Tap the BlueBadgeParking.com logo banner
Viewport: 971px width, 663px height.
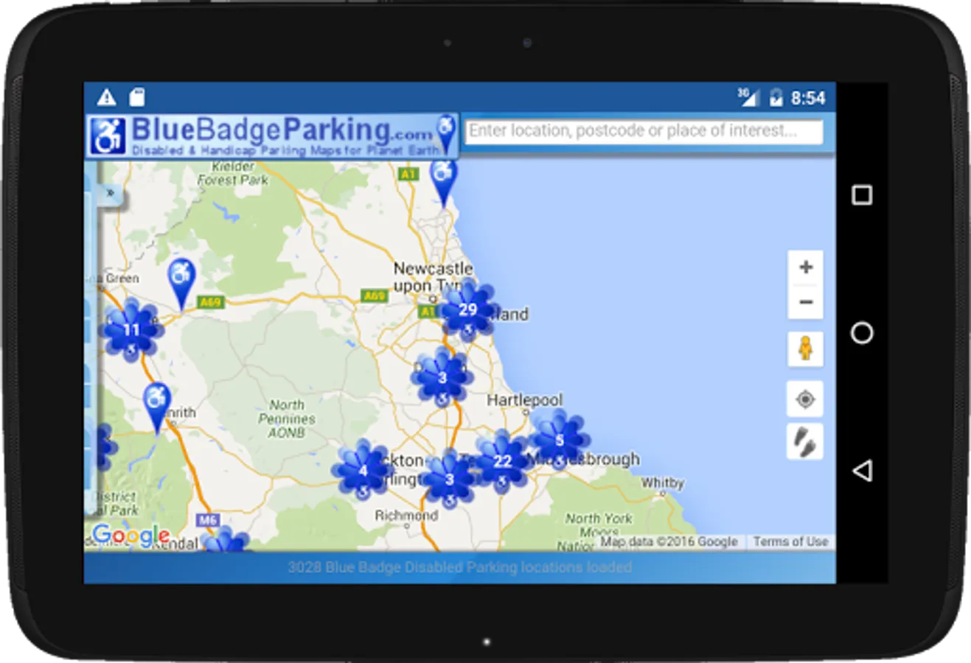pos(272,135)
